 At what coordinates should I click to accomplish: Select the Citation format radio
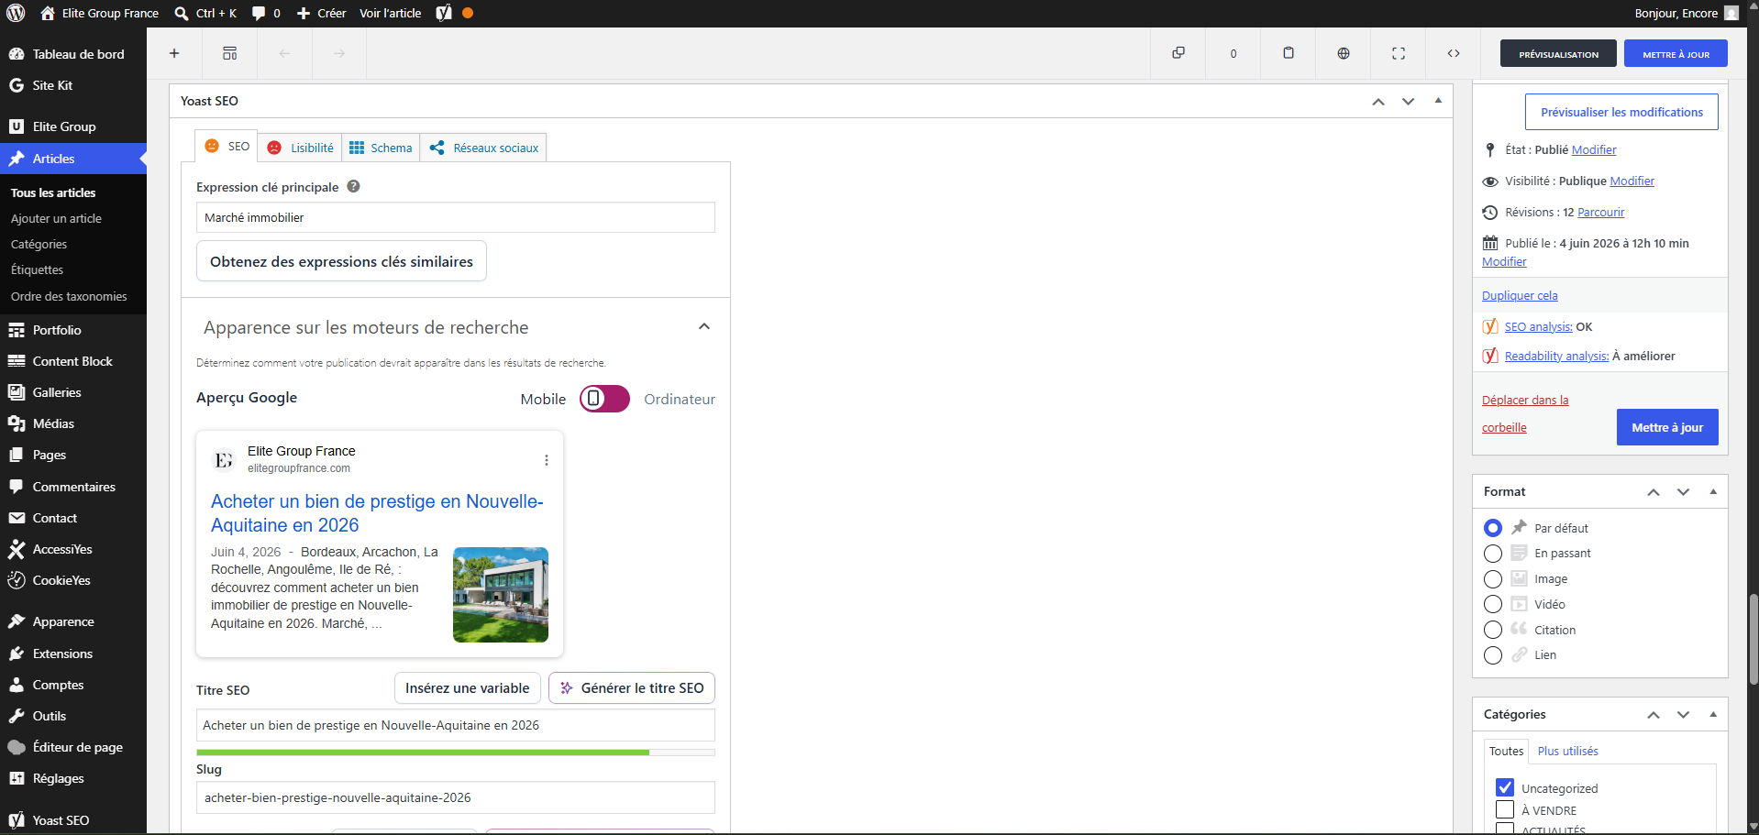[1493, 630]
